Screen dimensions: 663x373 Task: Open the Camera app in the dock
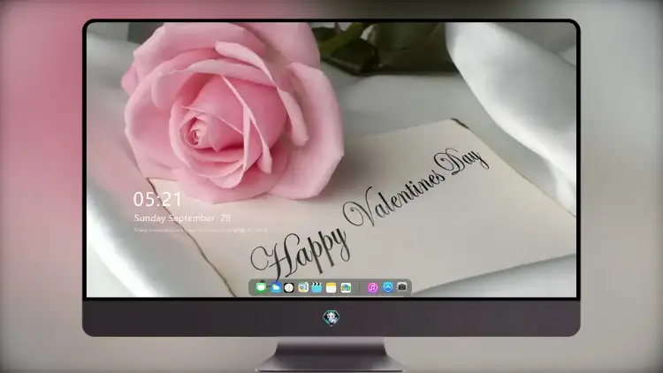click(402, 287)
